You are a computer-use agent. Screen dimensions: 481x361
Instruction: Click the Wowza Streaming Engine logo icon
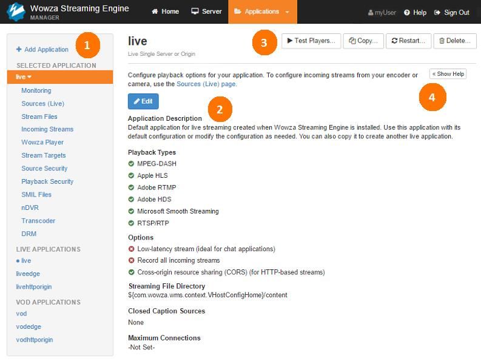pos(16,12)
